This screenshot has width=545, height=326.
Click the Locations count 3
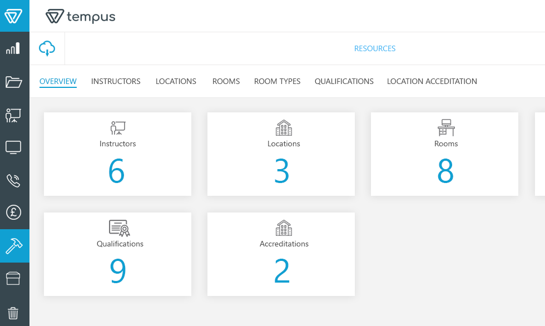(x=281, y=171)
